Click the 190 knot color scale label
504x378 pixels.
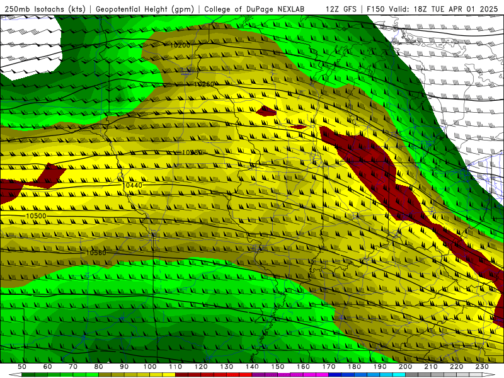tap(380, 367)
